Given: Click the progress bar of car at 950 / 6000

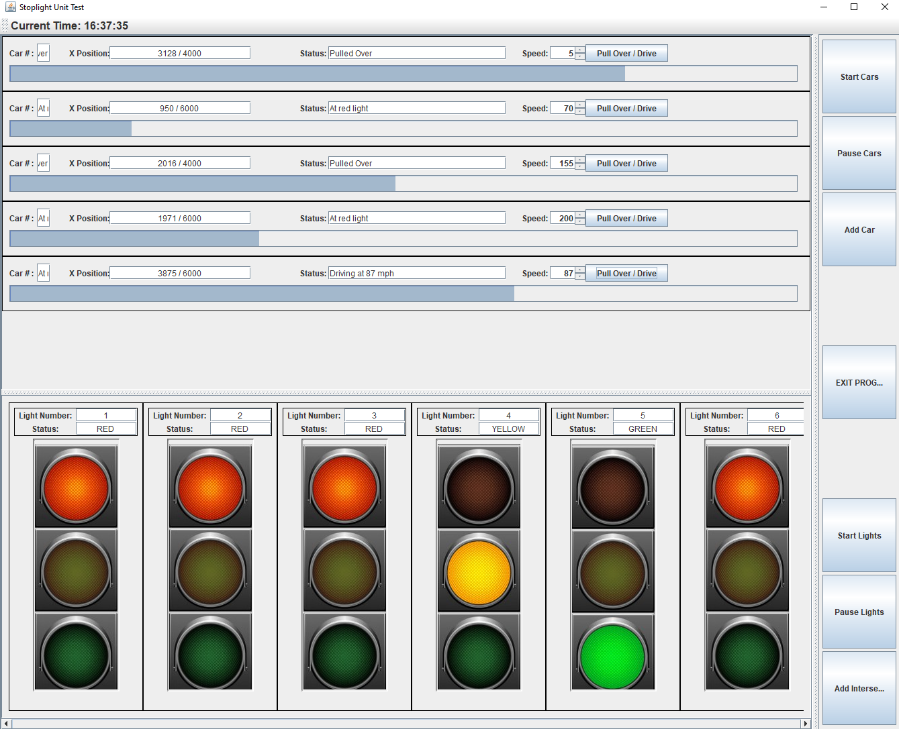Looking at the screenshot, I should 404,129.
